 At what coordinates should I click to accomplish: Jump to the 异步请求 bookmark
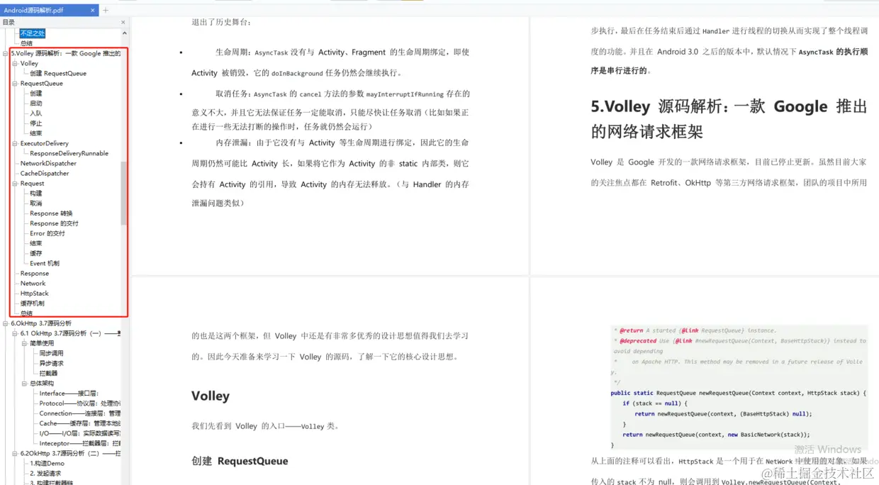coord(51,363)
